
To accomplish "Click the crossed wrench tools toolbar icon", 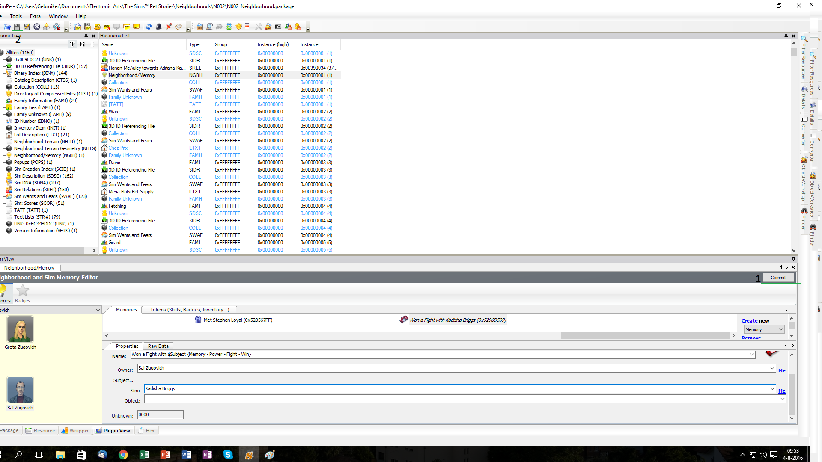I will [x=258, y=27].
